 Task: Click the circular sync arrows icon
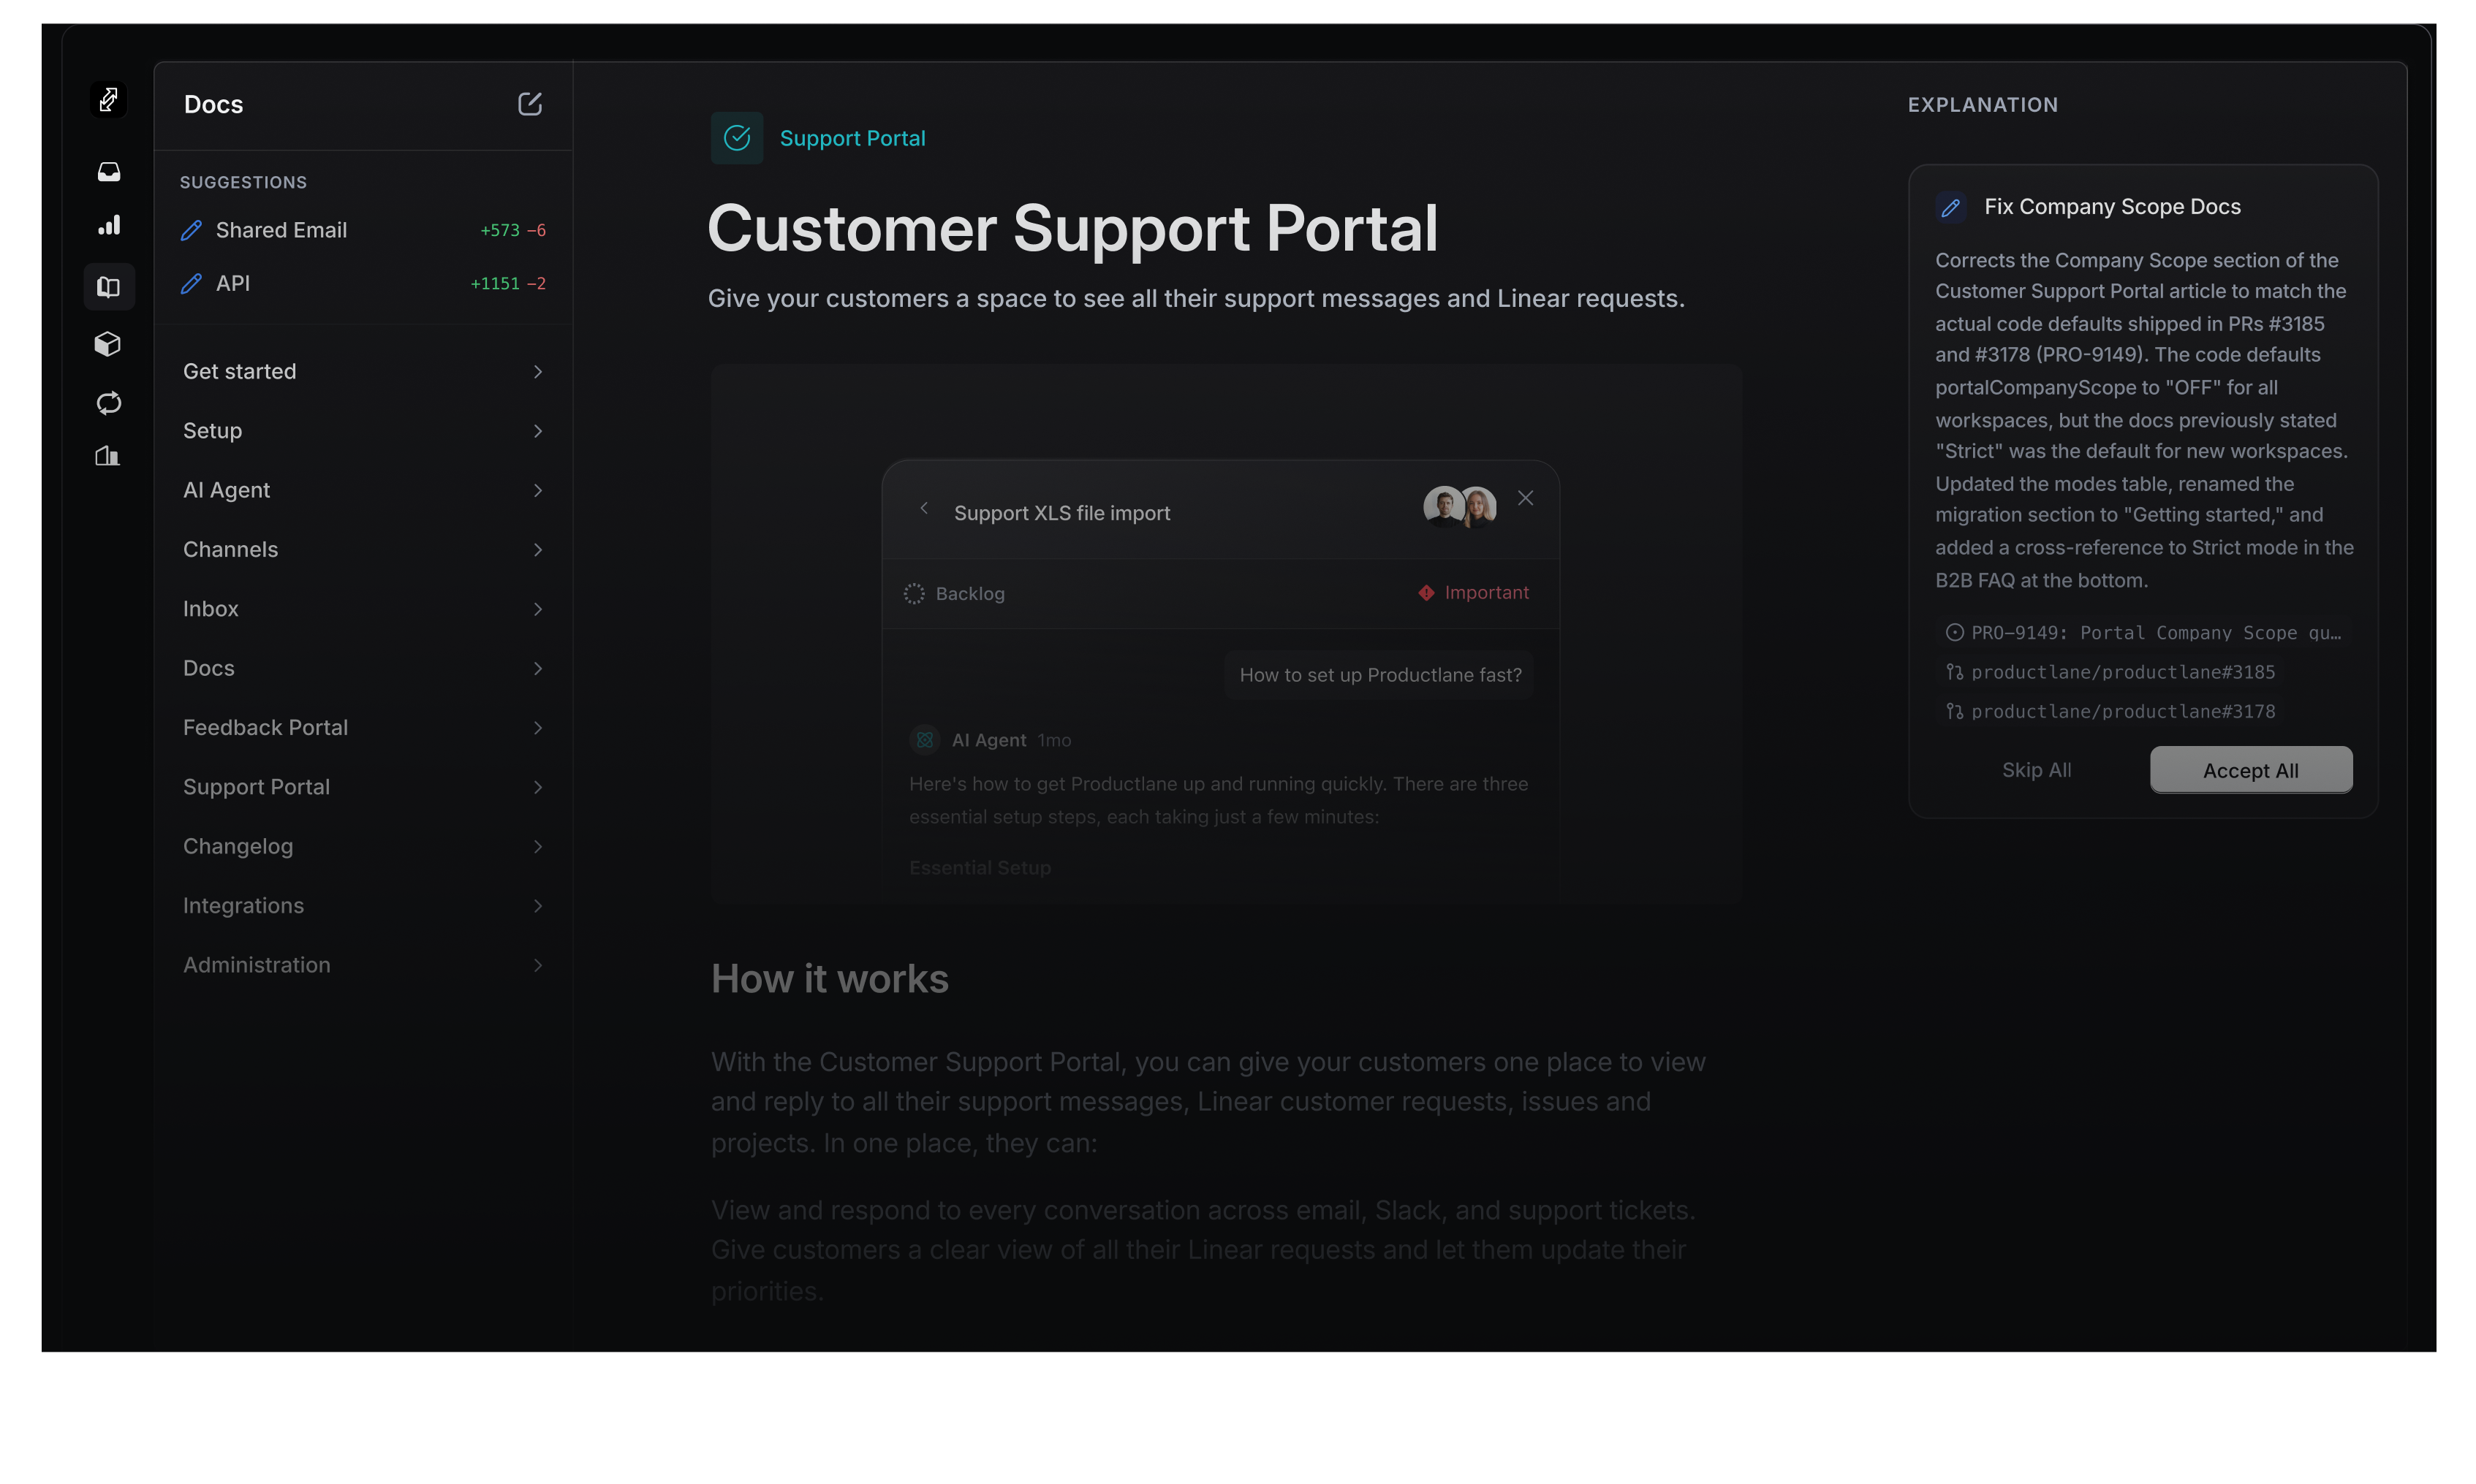[x=108, y=402]
